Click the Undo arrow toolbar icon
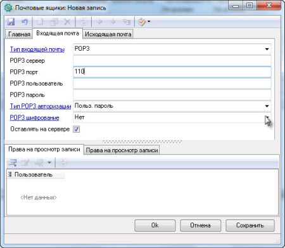The image size is (285, 248). pos(25,22)
